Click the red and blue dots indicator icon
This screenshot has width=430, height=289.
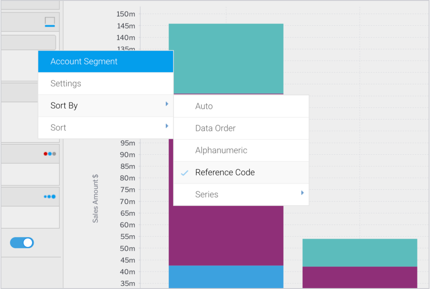[50, 153]
